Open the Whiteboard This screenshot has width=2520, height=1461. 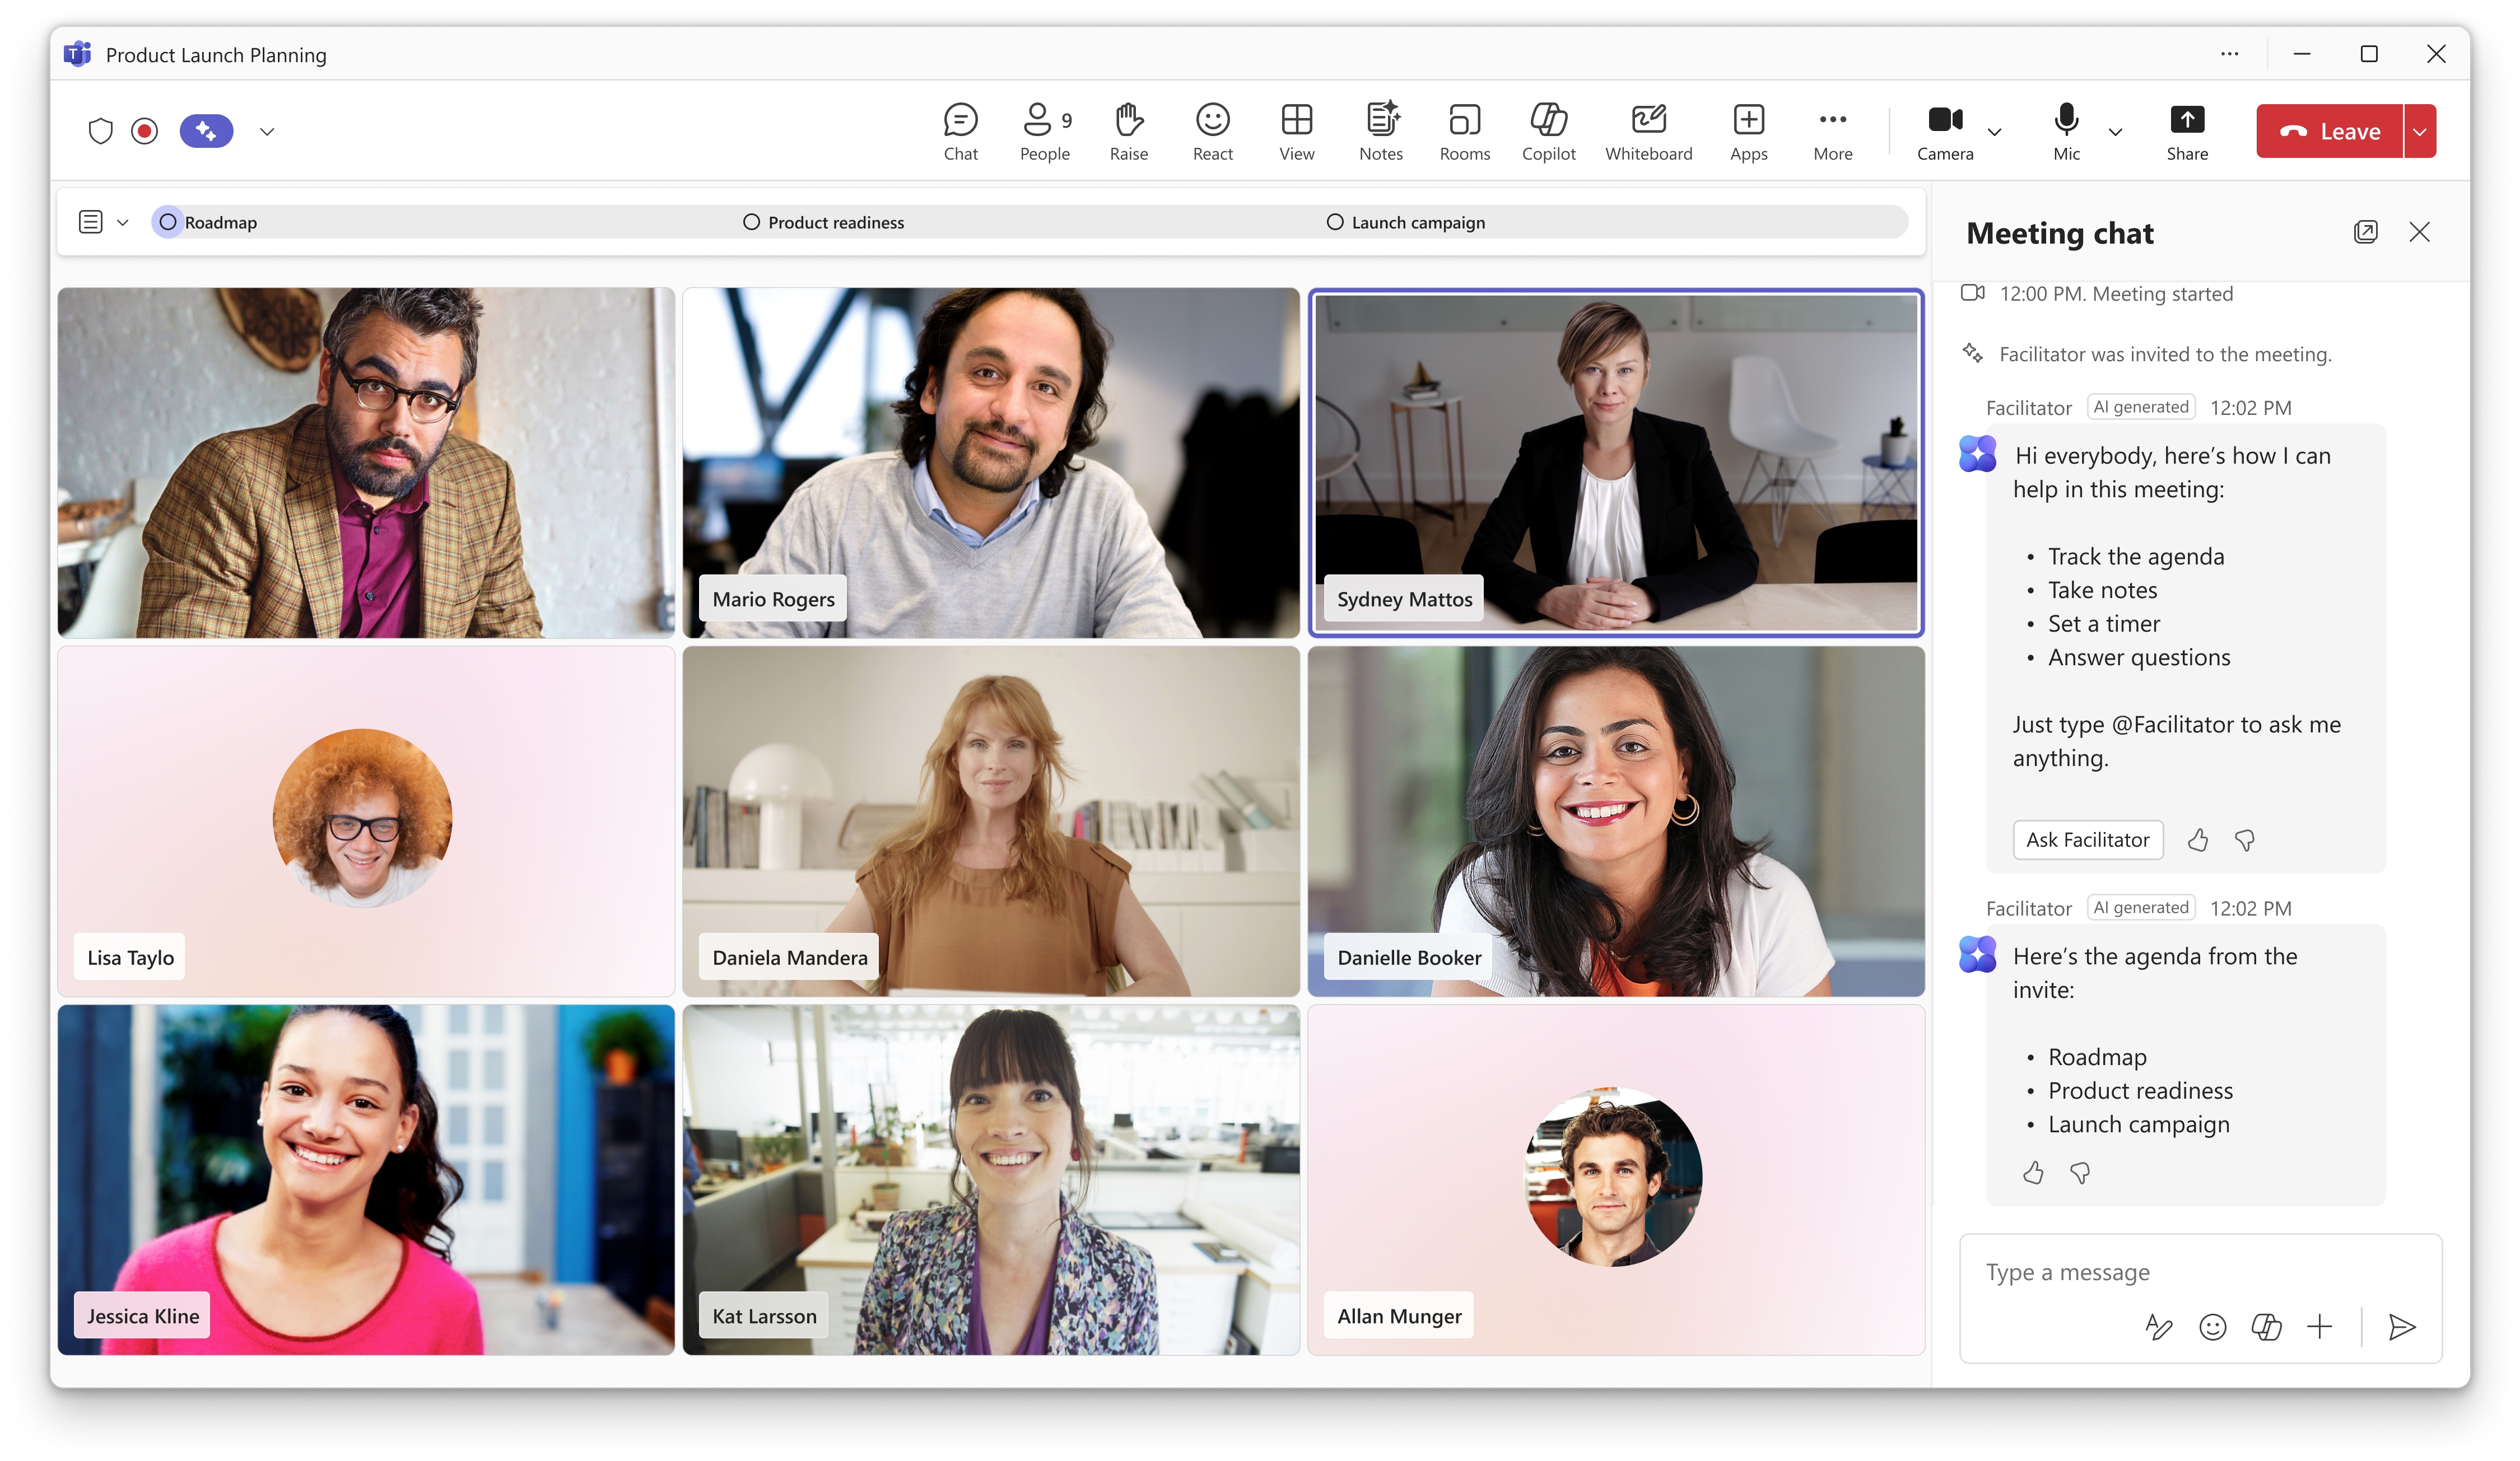[1648, 130]
